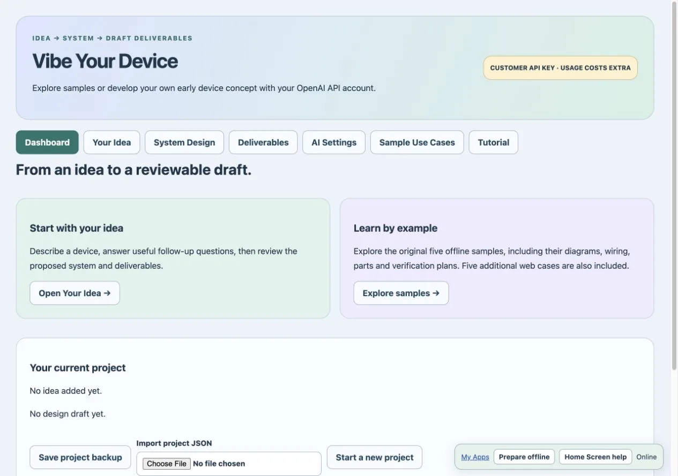The height and width of the screenshot is (476, 678).
Task: Click the 'Import project JSON' label
Action: [x=174, y=443]
